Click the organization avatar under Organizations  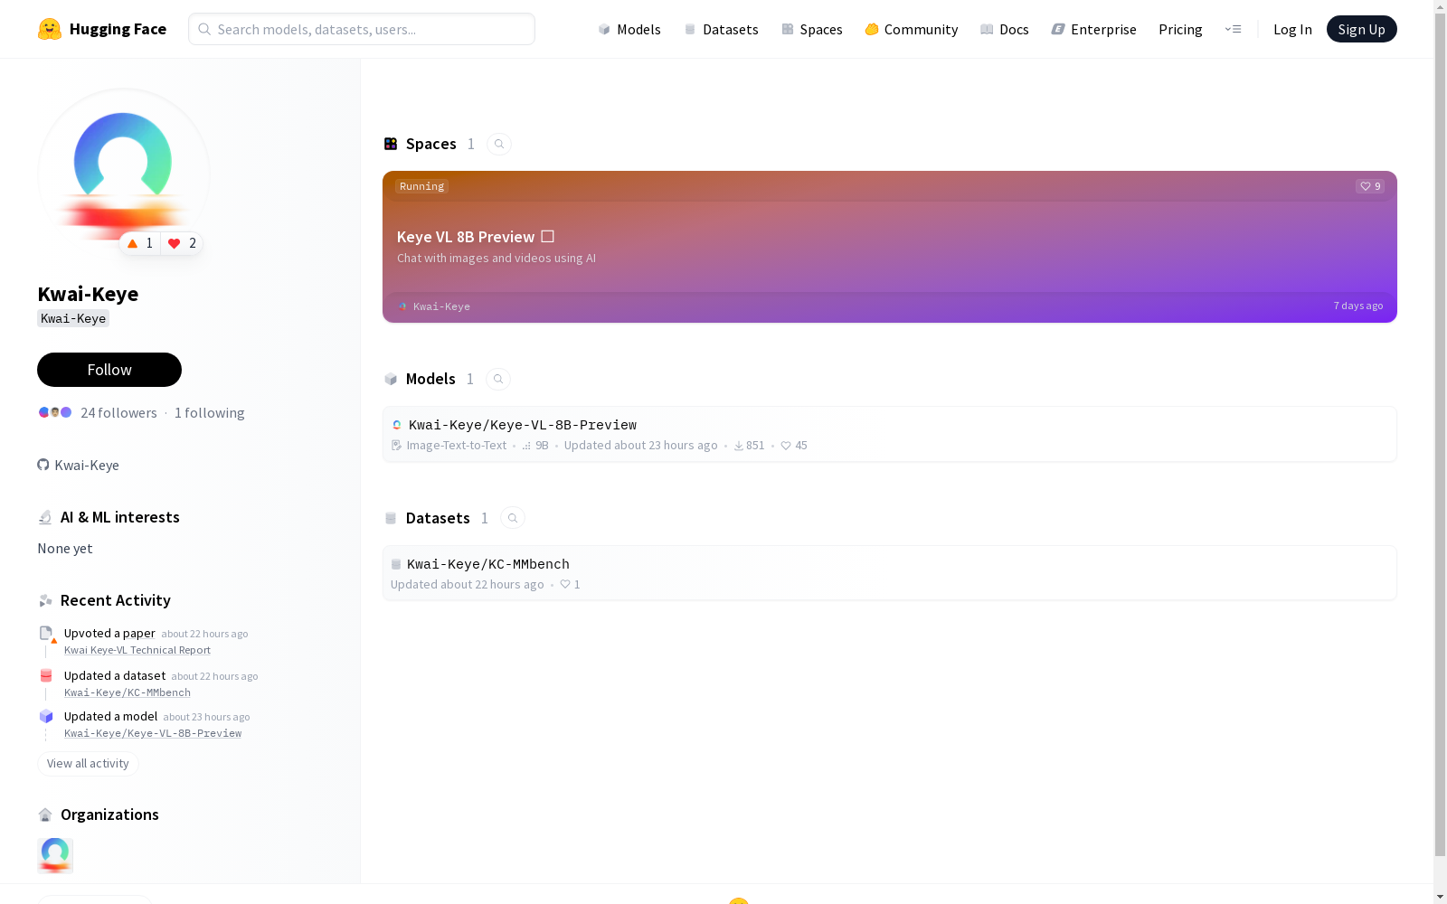pyautogui.click(x=55, y=855)
